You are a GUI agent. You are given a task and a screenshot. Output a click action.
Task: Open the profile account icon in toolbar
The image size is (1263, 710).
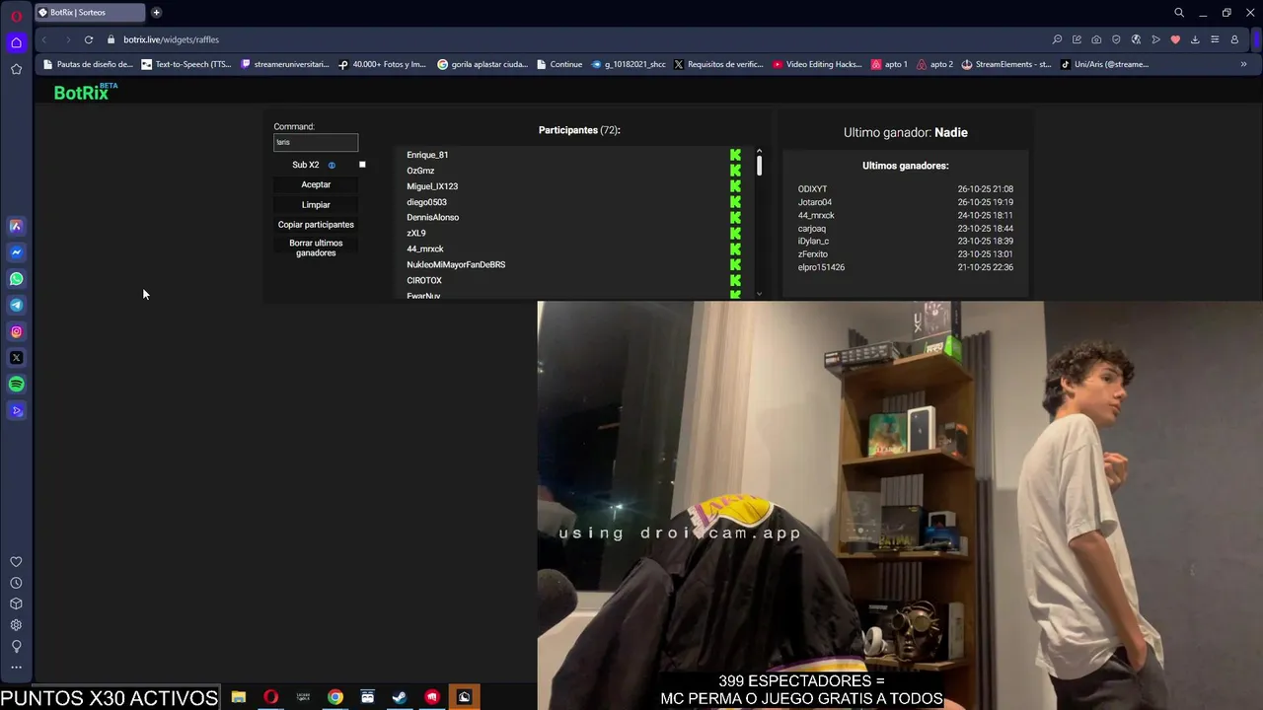pos(1234,39)
